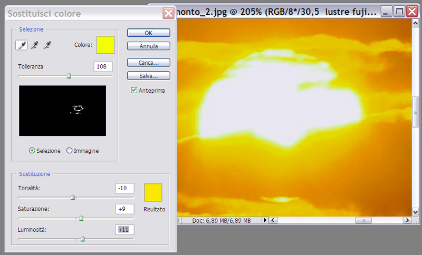The image size is (422, 255).
Task: Click the Carica... button
Action: click(148, 62)
